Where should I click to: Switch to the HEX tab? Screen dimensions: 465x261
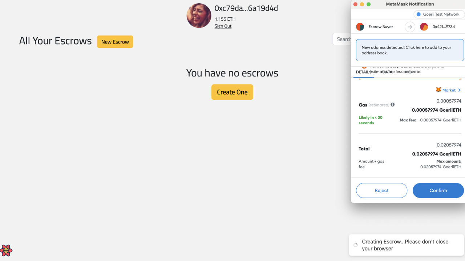pos(409,72)
